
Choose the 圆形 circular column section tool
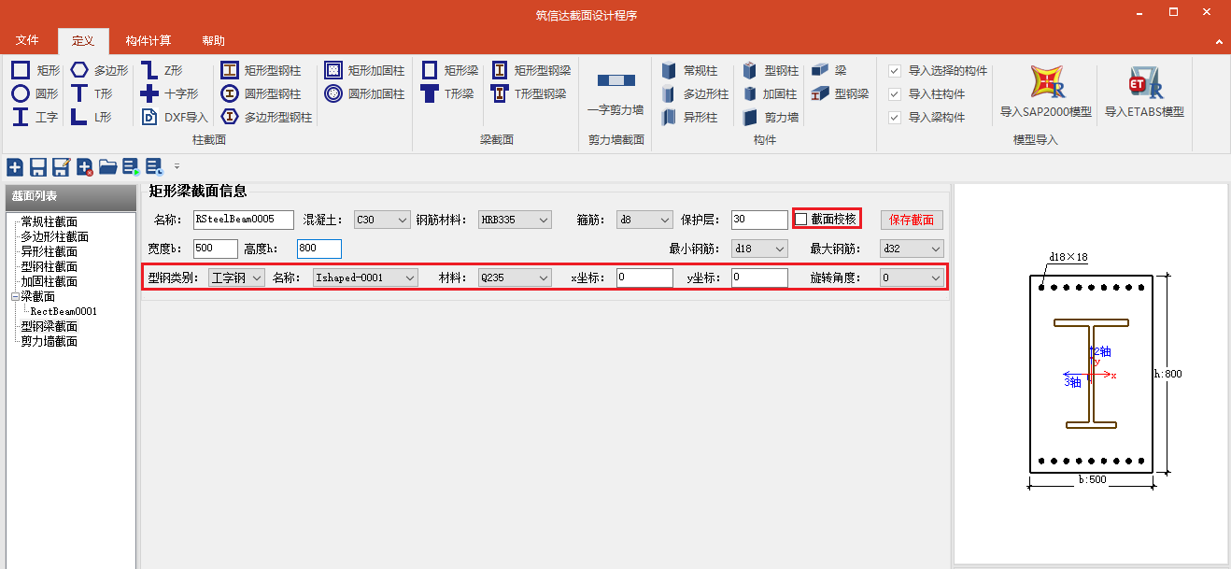21,93
